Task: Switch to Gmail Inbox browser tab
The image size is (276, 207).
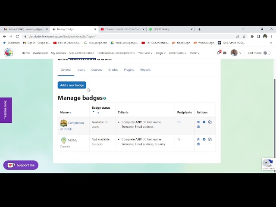Action: (x=26, y=29)
